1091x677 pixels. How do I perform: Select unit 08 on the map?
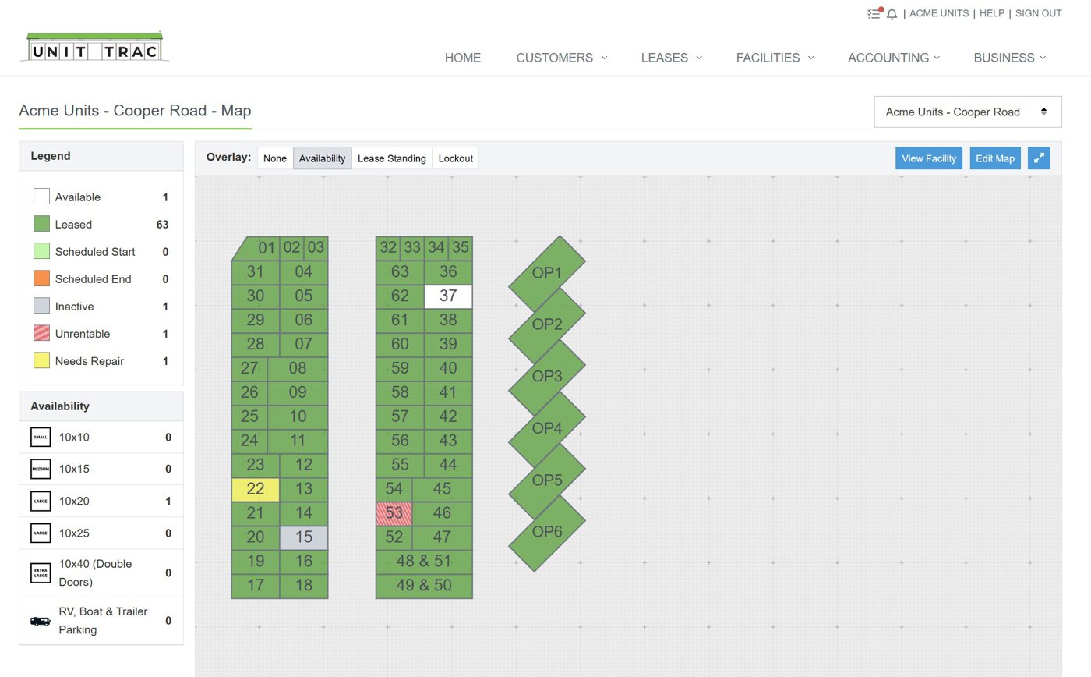[298, 368]
